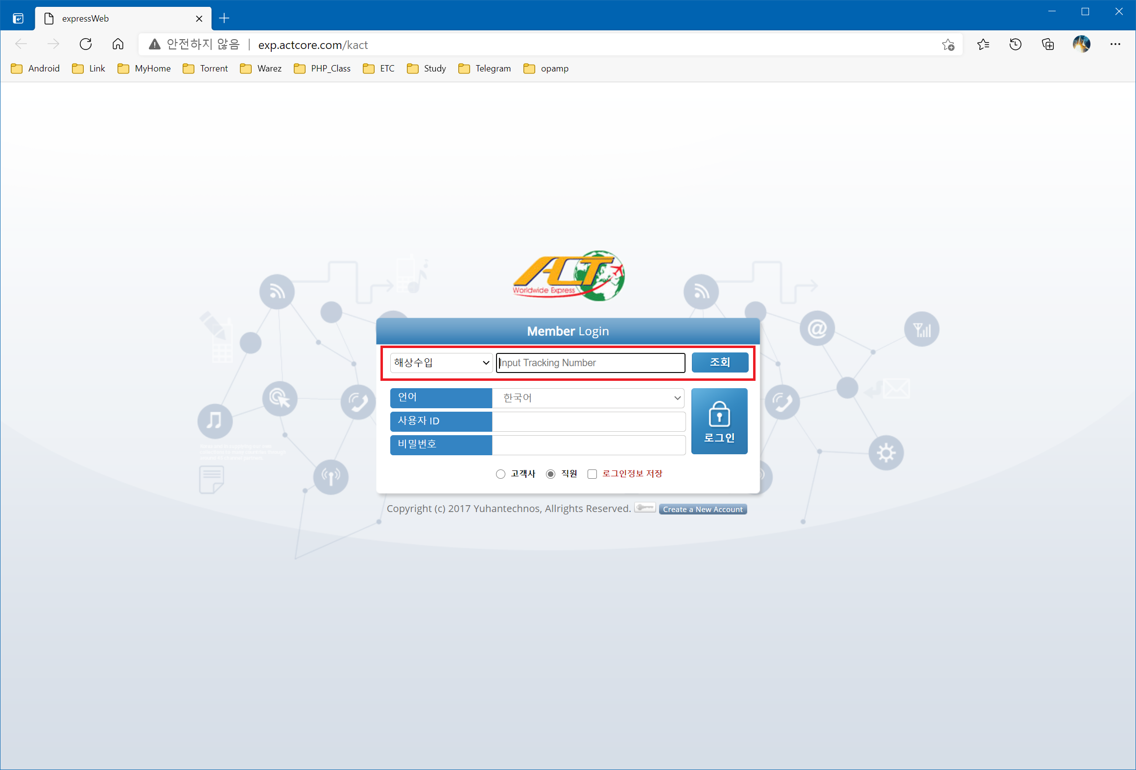Open the ETC bookmarks folder
The image size is (1136, 770).
coord(379,69)
